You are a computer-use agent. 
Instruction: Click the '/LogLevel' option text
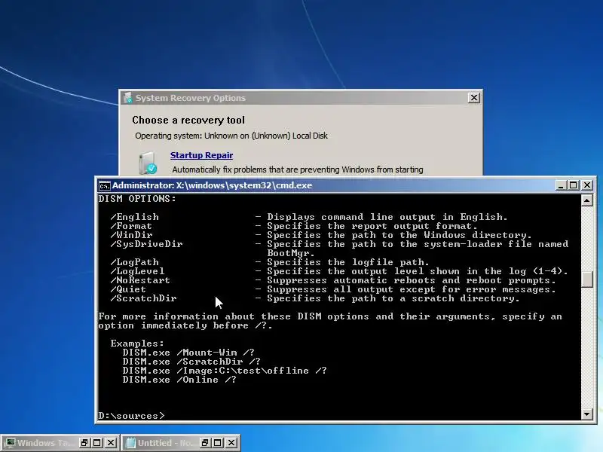pyautogui.click(x=137, y=271)
